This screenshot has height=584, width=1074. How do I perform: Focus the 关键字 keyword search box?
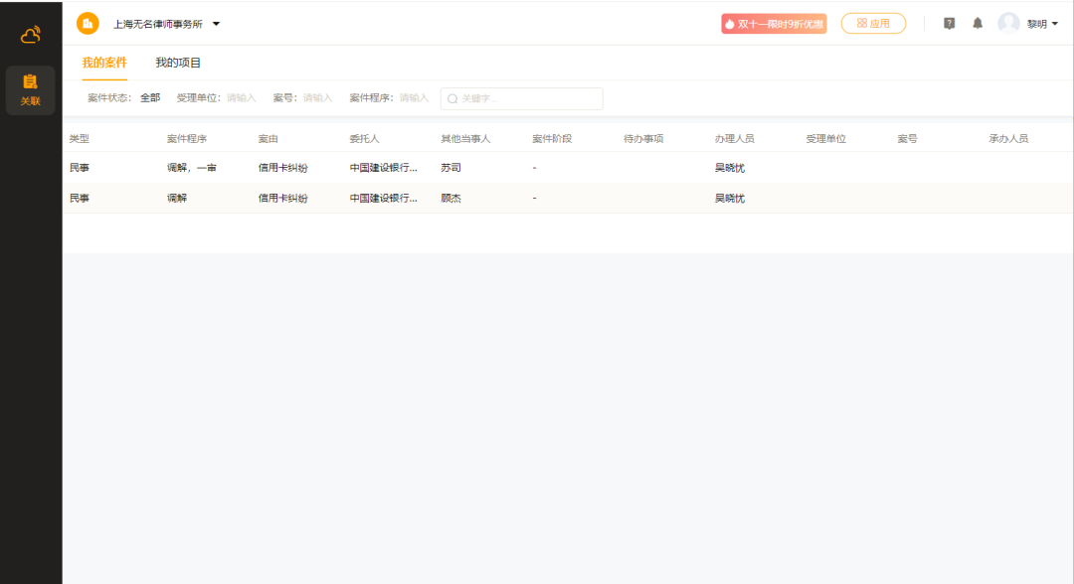(529, 99)
